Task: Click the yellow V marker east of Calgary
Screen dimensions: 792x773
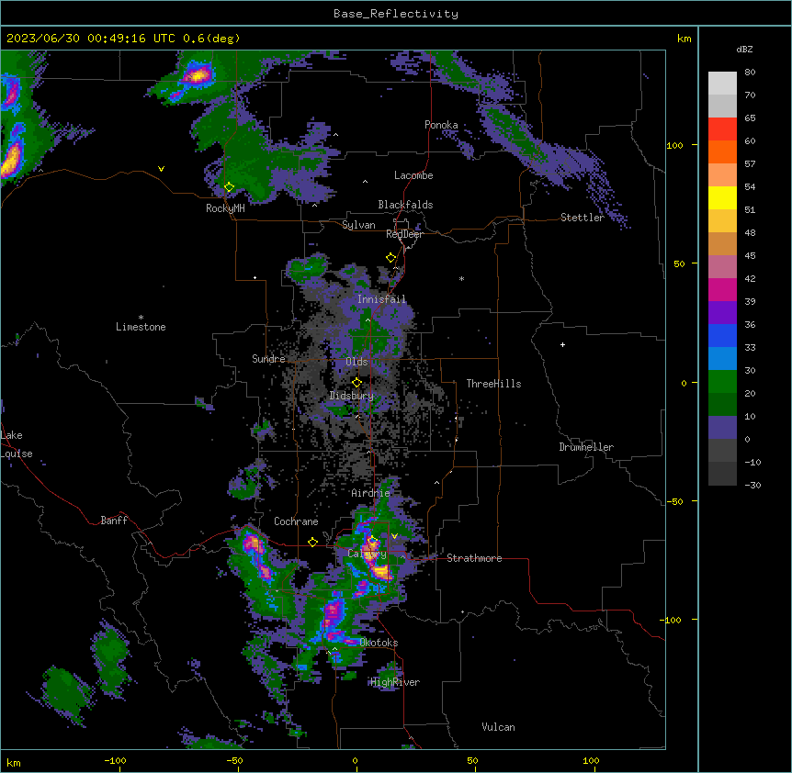Action: 394,536
